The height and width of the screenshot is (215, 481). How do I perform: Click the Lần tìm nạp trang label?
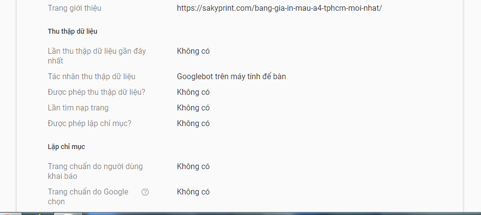point(78,108)
